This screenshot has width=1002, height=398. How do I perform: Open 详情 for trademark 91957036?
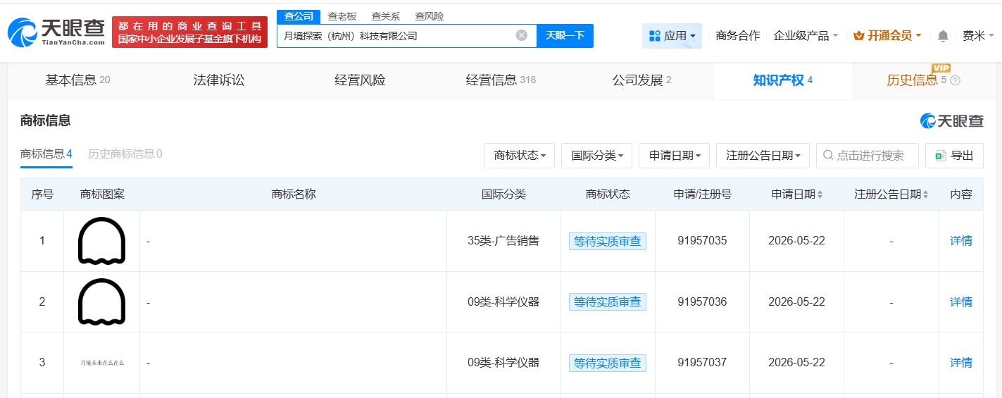961,302
